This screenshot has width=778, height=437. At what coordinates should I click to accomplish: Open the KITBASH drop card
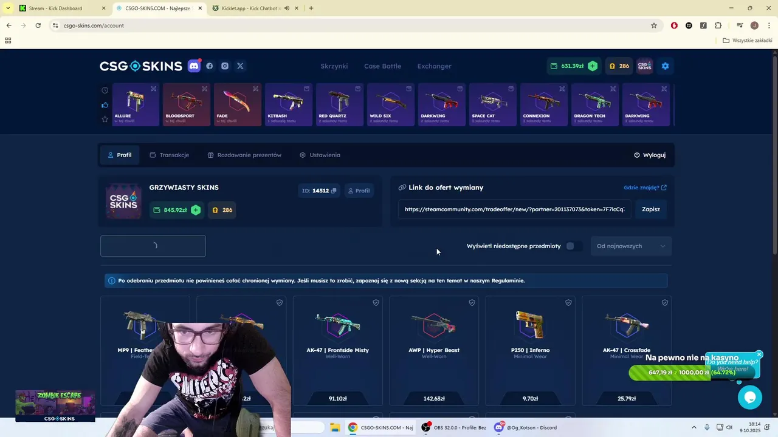pyautogui.click(x=289, y=105)
